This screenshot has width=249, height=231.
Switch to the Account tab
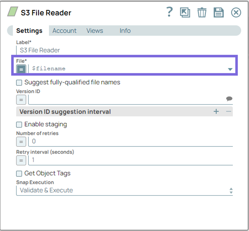point(64,31)
